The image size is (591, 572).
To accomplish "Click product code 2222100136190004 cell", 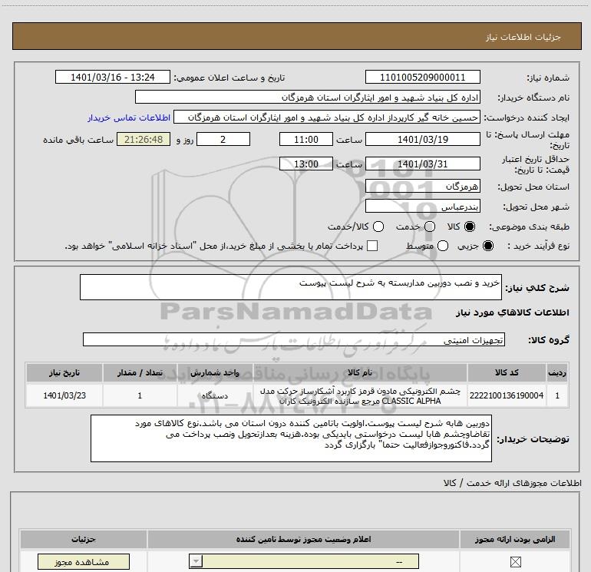I will pyautogui.click(x=507, y=395).
